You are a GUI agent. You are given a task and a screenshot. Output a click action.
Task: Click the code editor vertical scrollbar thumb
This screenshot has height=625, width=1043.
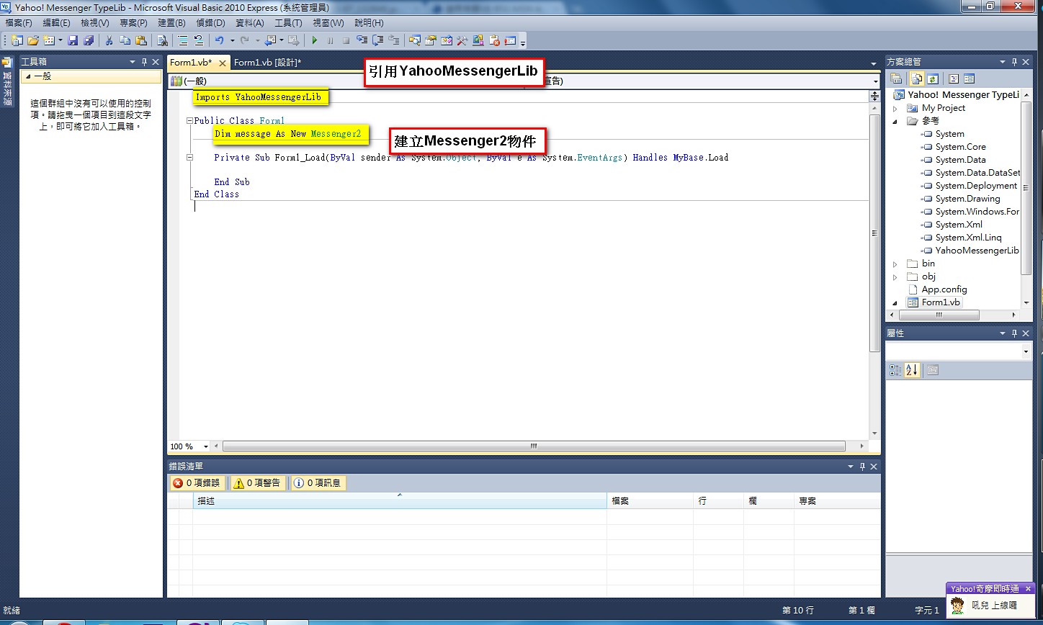875,233
